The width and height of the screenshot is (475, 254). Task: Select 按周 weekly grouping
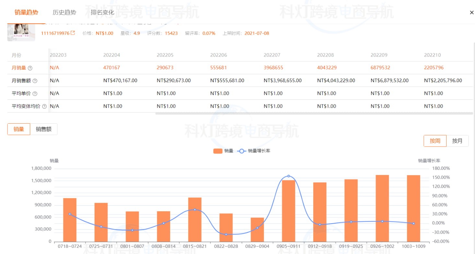[x=435, y=141]
